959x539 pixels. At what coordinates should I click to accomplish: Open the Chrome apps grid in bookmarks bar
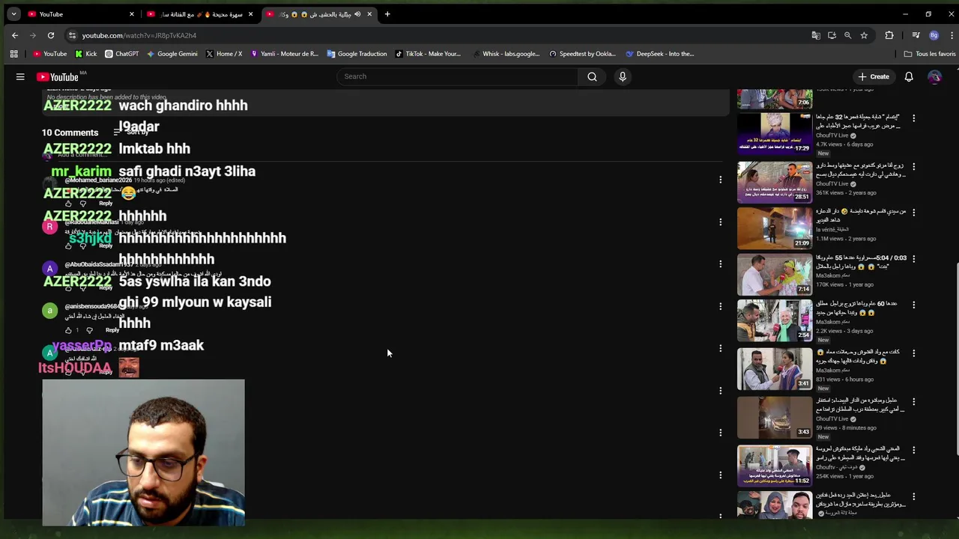click(13, 54)
